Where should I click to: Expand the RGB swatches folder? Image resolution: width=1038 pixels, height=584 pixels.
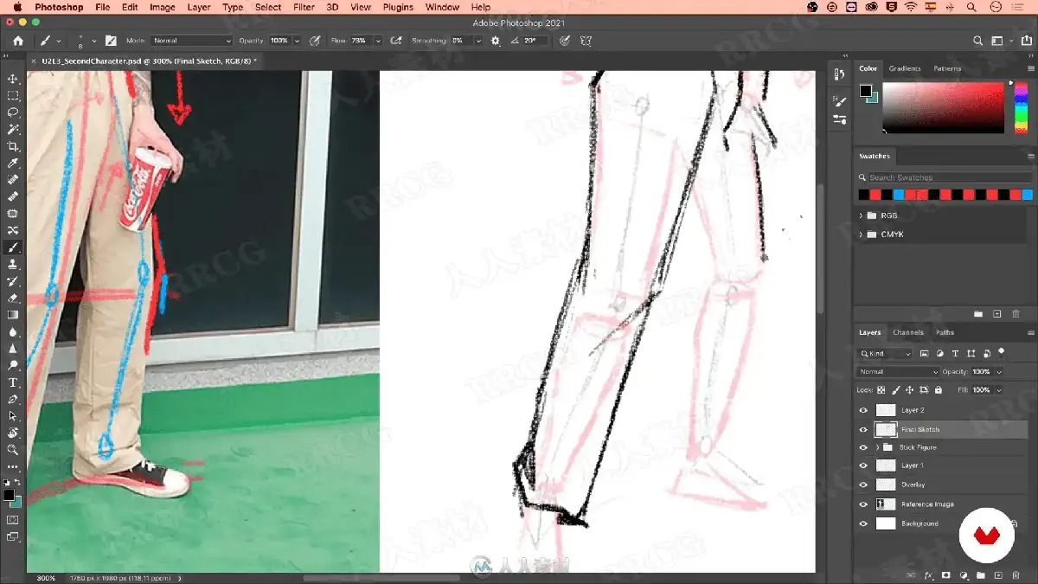pos(861,215)
